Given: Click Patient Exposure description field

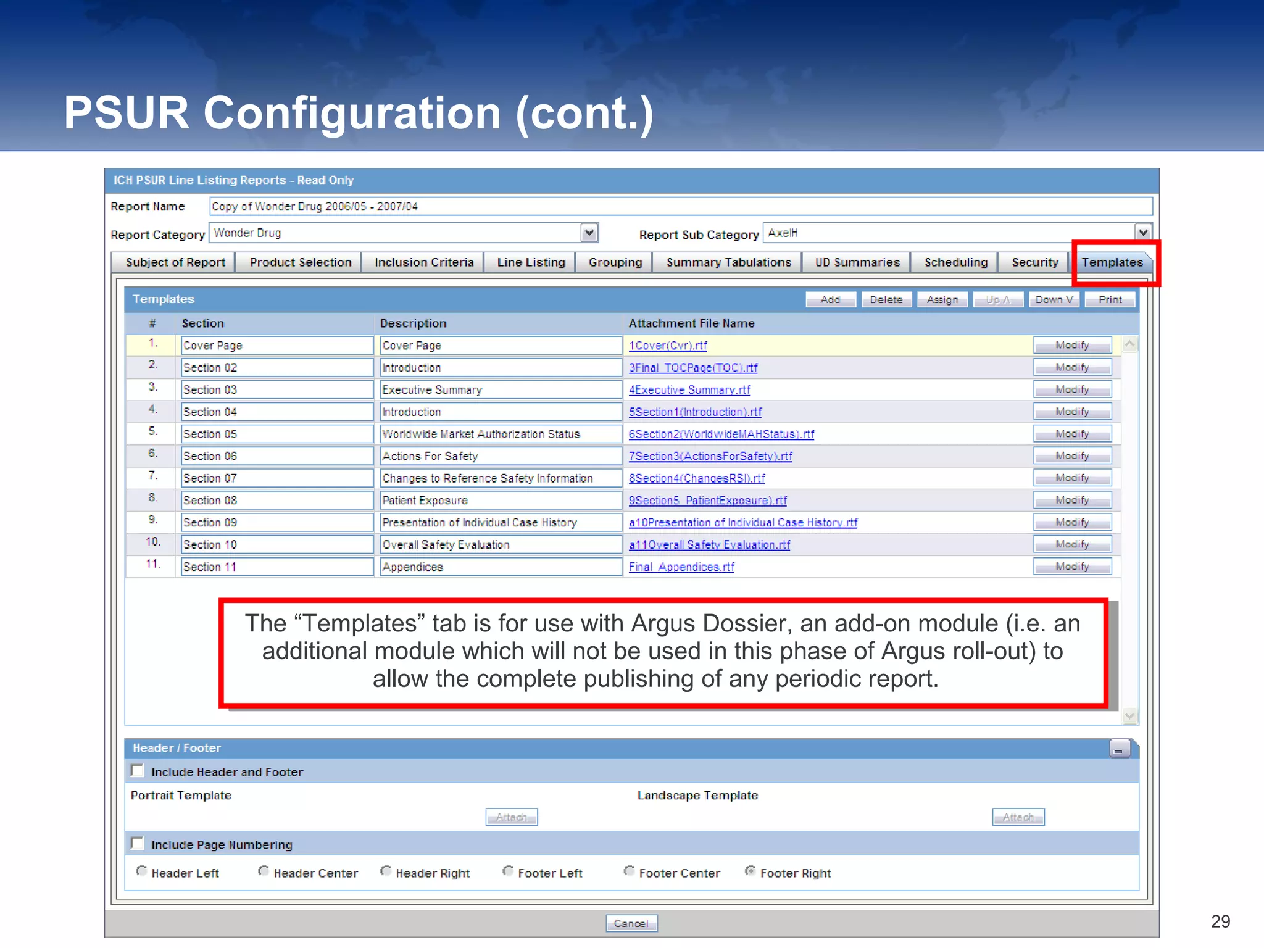Looking at the screenshot, I should point(501,500).
